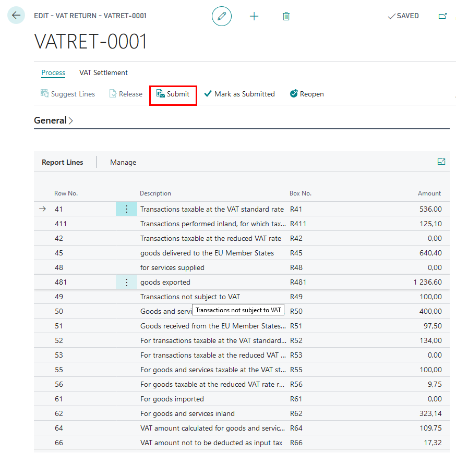456x453 pixels.
Task: Click 'Transactions taxable at the VAT standard rate'
Action: pyautogui.click(x=212, y=209)
